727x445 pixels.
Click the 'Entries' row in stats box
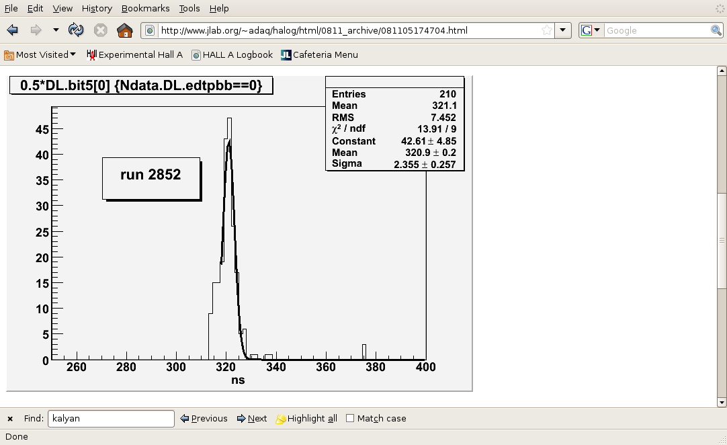tap(394, 94)
